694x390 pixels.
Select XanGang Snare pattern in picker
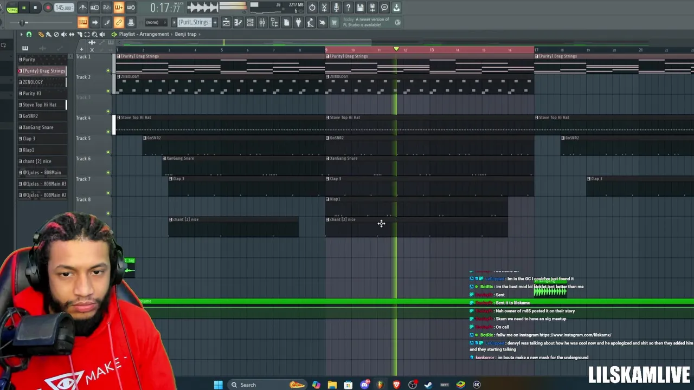[x=42, y=127]
